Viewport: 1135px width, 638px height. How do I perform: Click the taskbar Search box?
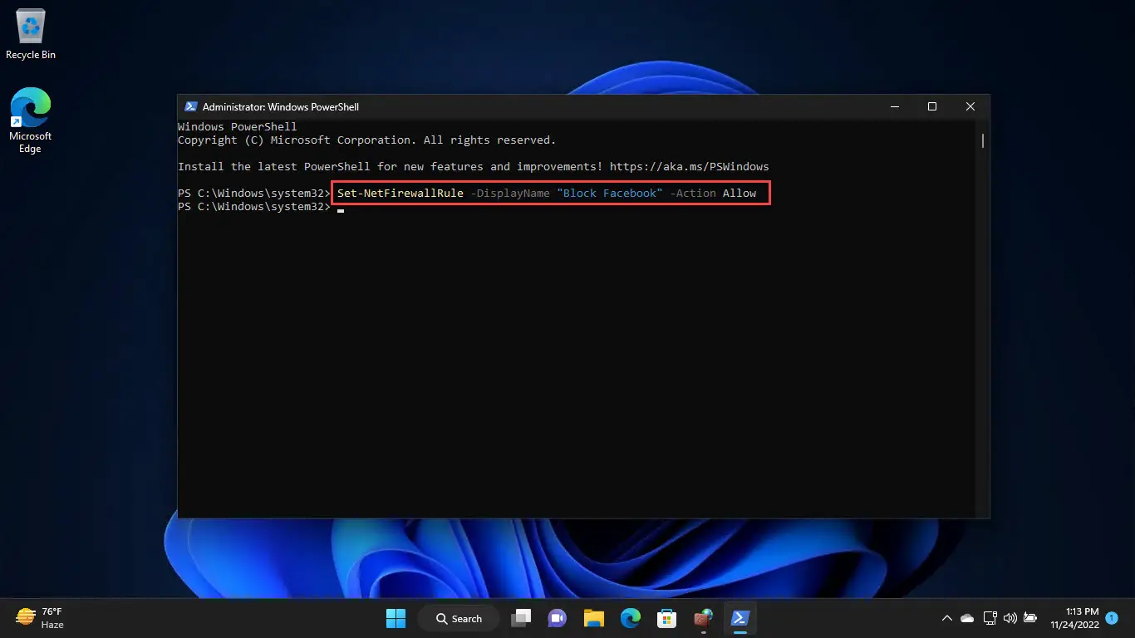pyautogui.click(x=459, y=618)
